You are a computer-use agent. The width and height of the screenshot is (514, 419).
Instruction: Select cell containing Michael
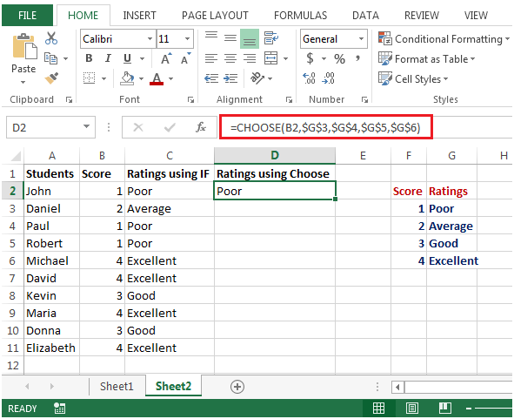point(51,260)
